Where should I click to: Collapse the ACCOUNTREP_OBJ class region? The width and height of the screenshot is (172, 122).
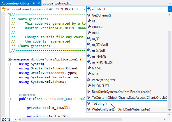coord(10,99)
